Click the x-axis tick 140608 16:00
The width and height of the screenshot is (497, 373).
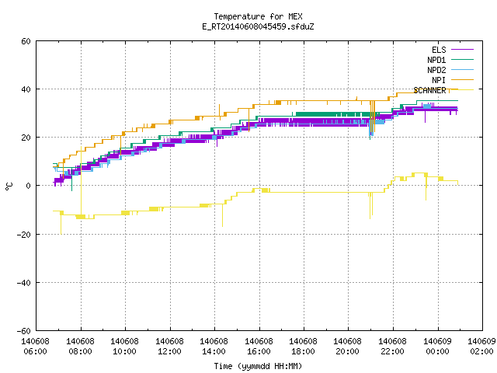(x=259, y=347)
